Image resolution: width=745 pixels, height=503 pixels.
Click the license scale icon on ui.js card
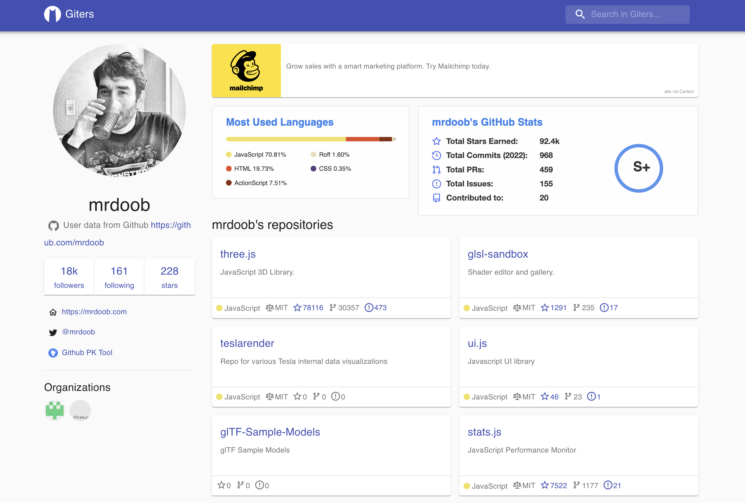click(x=517, y=396)
